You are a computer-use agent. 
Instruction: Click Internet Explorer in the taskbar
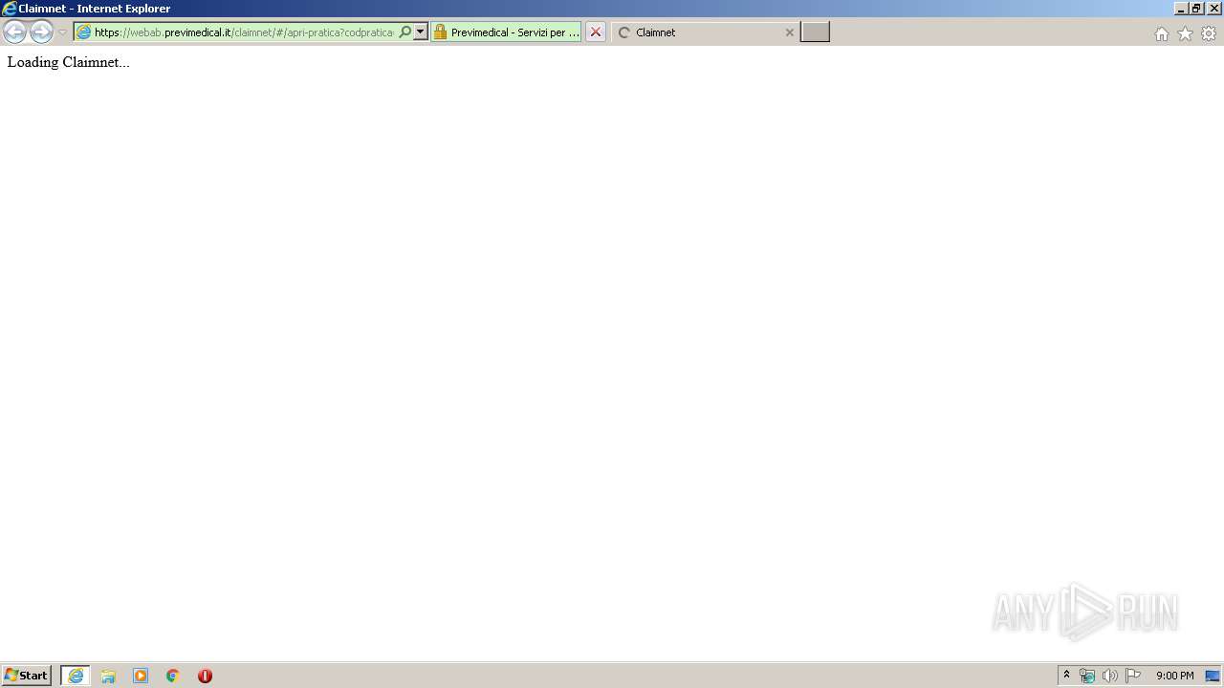76,676
